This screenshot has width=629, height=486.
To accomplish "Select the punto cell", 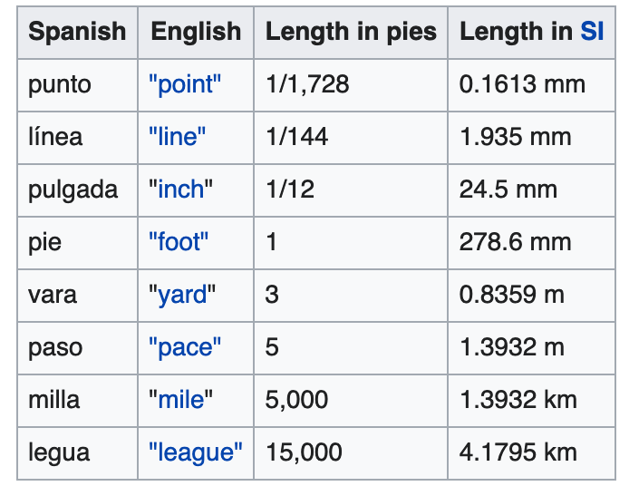I will [x=77, y=85].
